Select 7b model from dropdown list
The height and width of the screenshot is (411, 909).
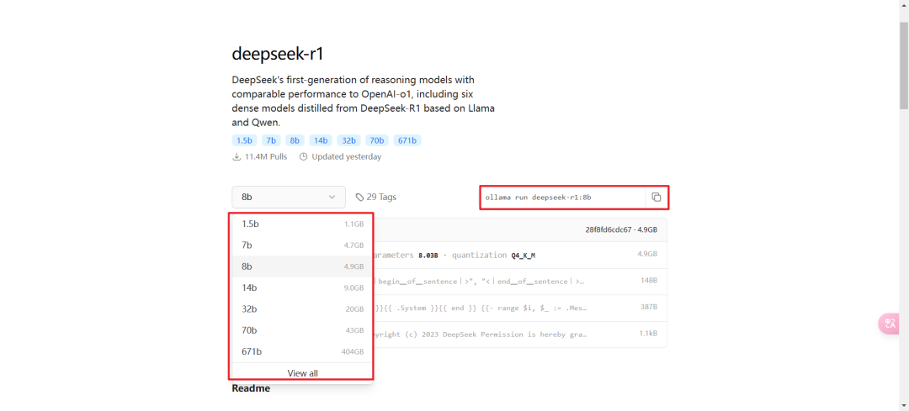[x=303, y=245]
